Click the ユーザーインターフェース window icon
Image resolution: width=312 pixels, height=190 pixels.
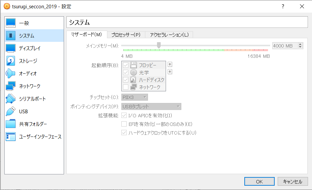11,137
